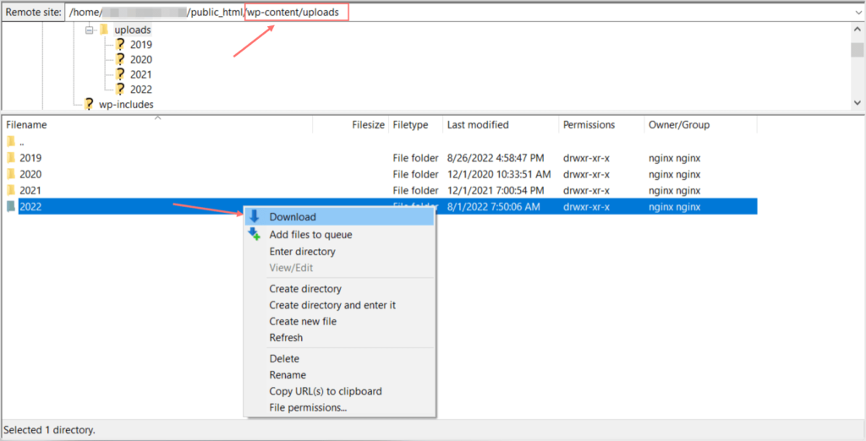Viewport: 866px width, 441px height.
Task: Click 2021 folder icon in file list
Action: click(x=10, y=190)
